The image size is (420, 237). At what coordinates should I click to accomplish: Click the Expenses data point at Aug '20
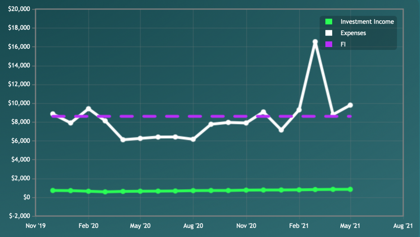193,139
